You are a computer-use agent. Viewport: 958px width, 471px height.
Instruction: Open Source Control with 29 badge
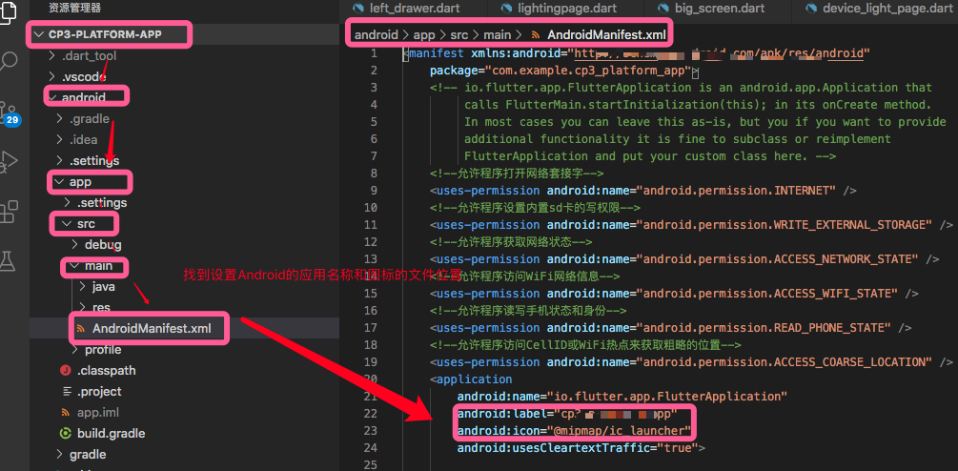pos(10,113)
